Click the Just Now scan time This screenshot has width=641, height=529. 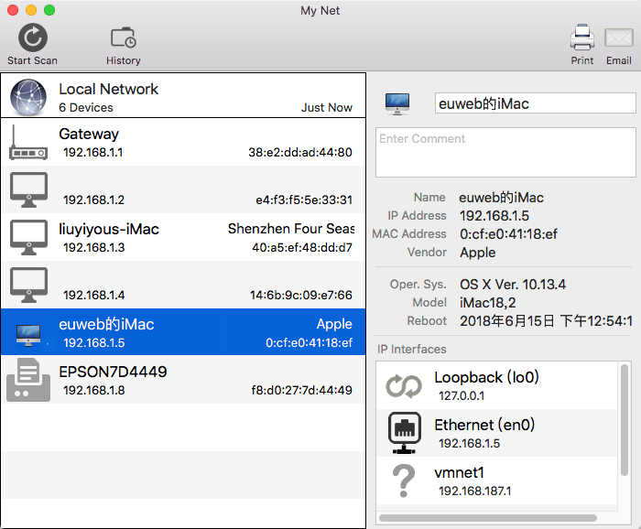[327, 107]
